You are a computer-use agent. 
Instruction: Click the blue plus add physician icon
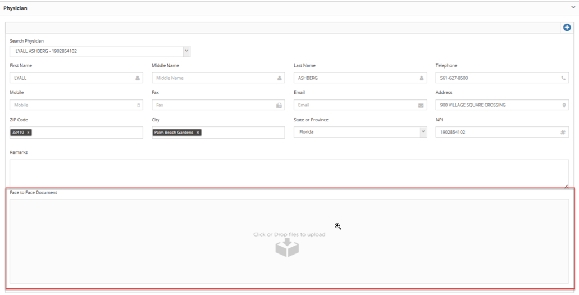[x=567, y=28]
